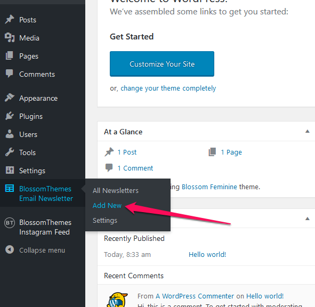The width and height of the screenshot is (315, 307).
Task: Click the Users person icon
Action: 10,134
